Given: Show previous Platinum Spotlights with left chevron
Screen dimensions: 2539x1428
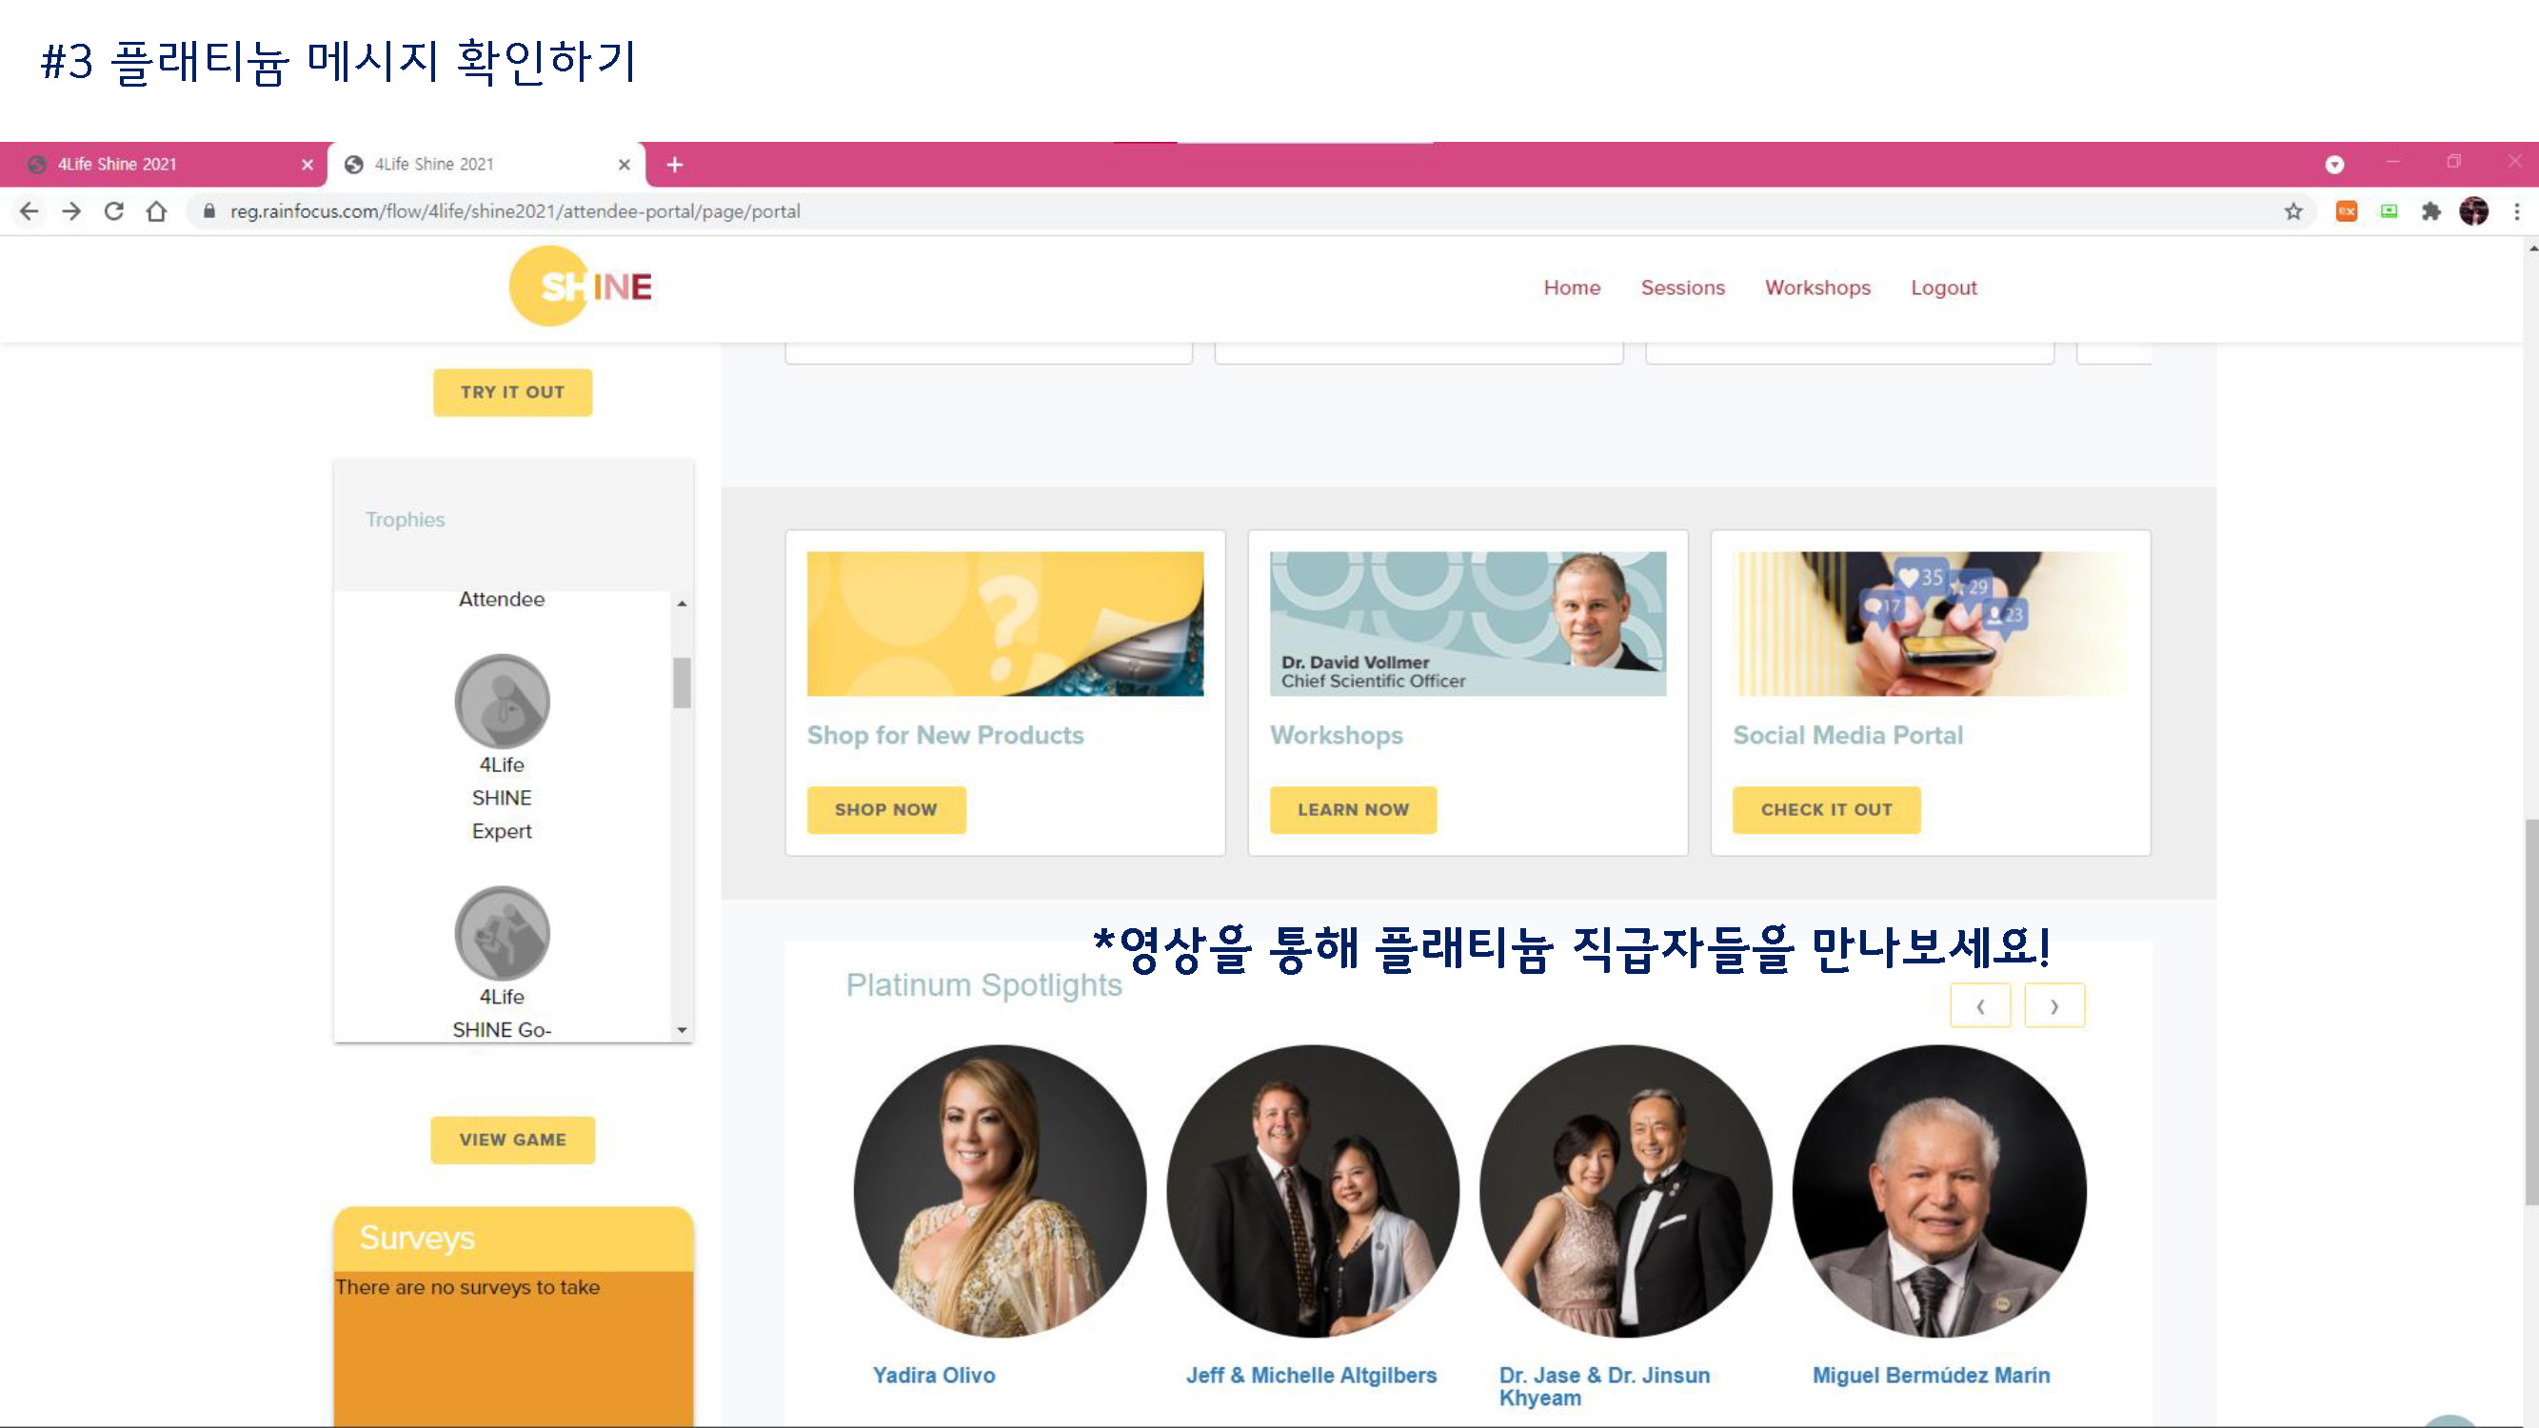Looking at the screenshot, I should point(1980,1006).
